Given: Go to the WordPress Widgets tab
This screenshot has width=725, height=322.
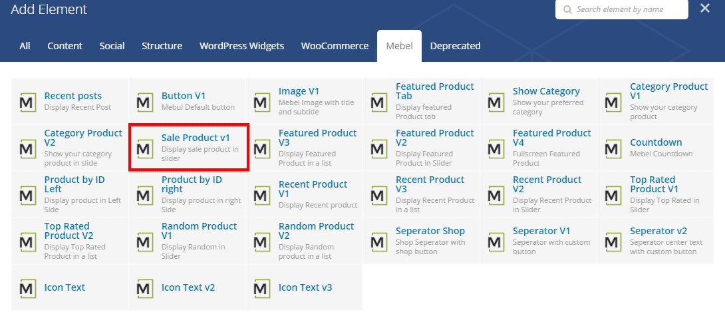Looking at the screenshot, I should click(241, 46).
